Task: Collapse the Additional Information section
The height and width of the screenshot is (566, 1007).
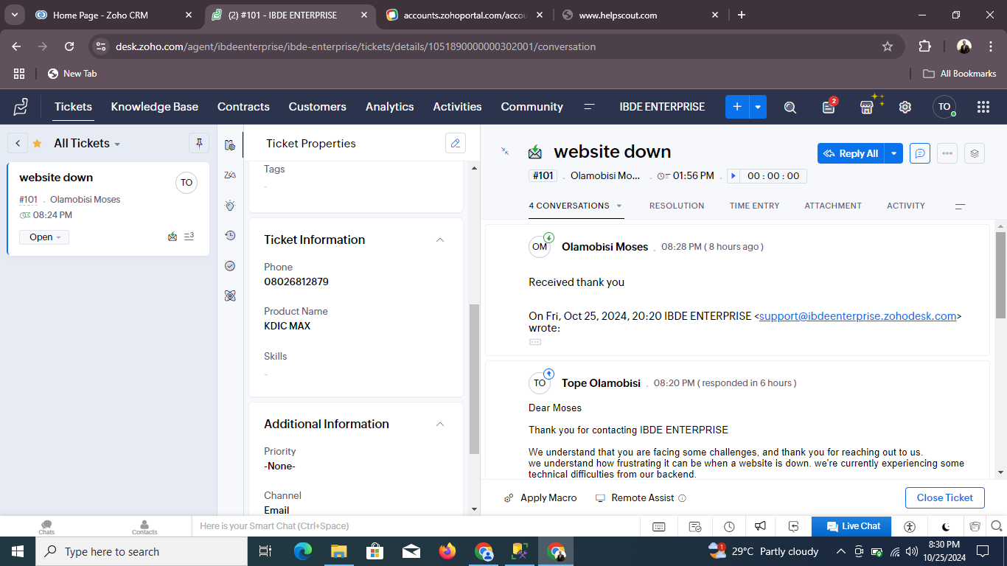Action: [x=440, y=424]
